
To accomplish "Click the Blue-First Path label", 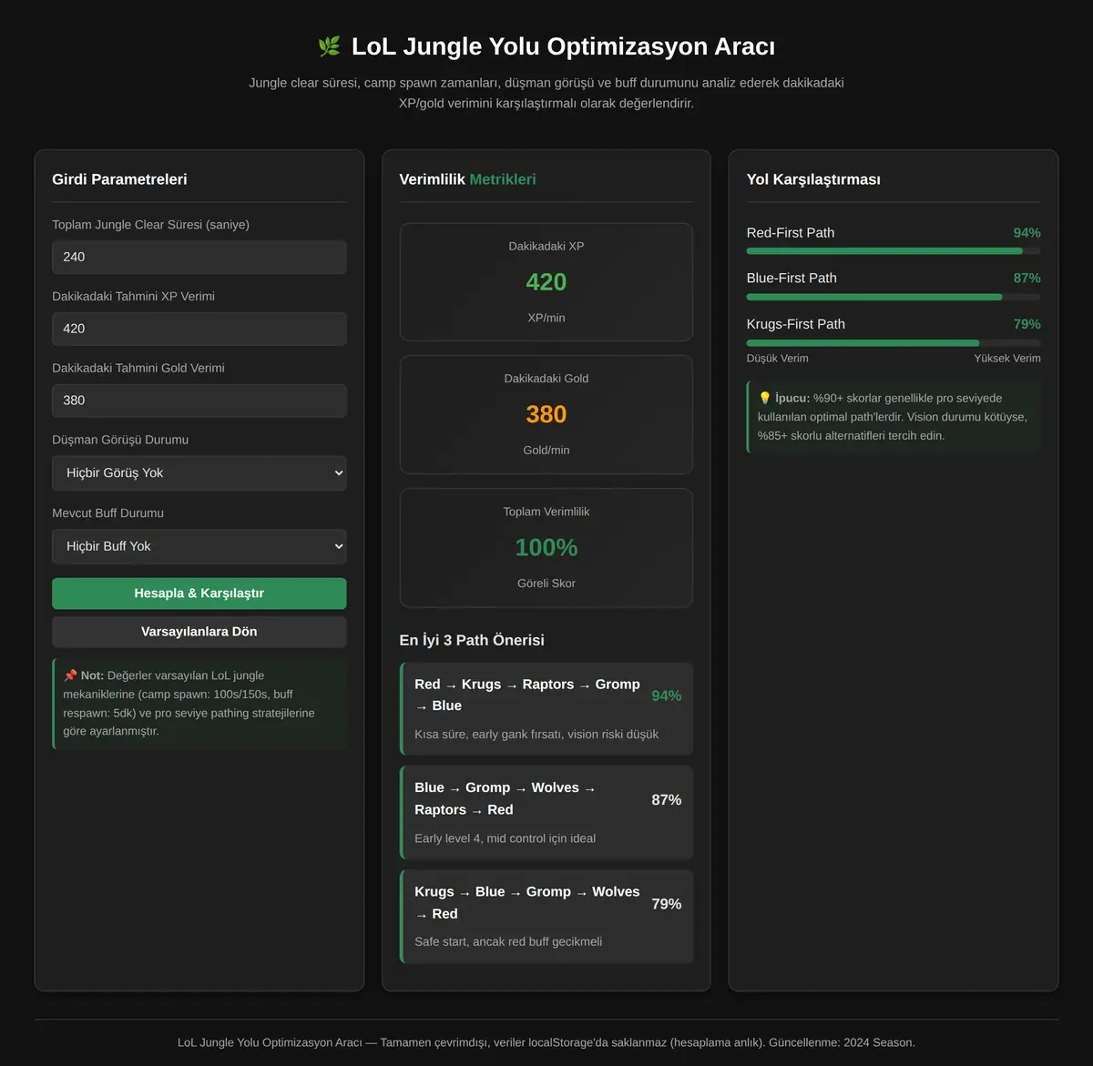I will tap(792, 279).
